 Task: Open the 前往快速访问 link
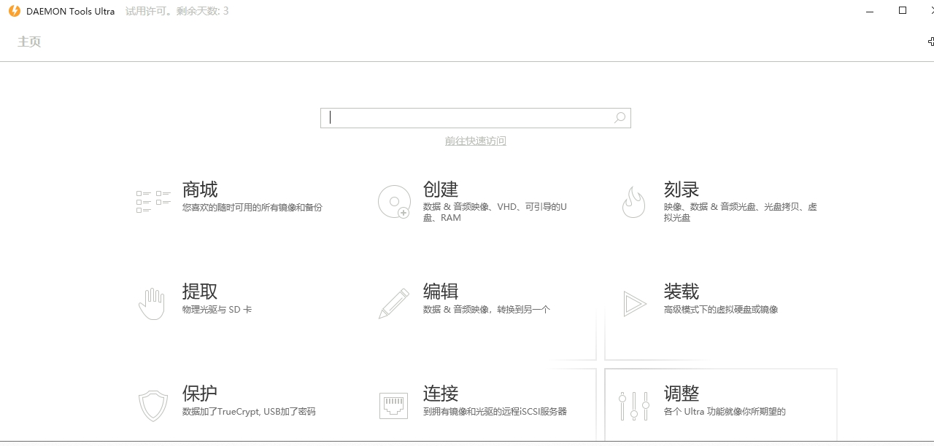click(x=476, y=141)
